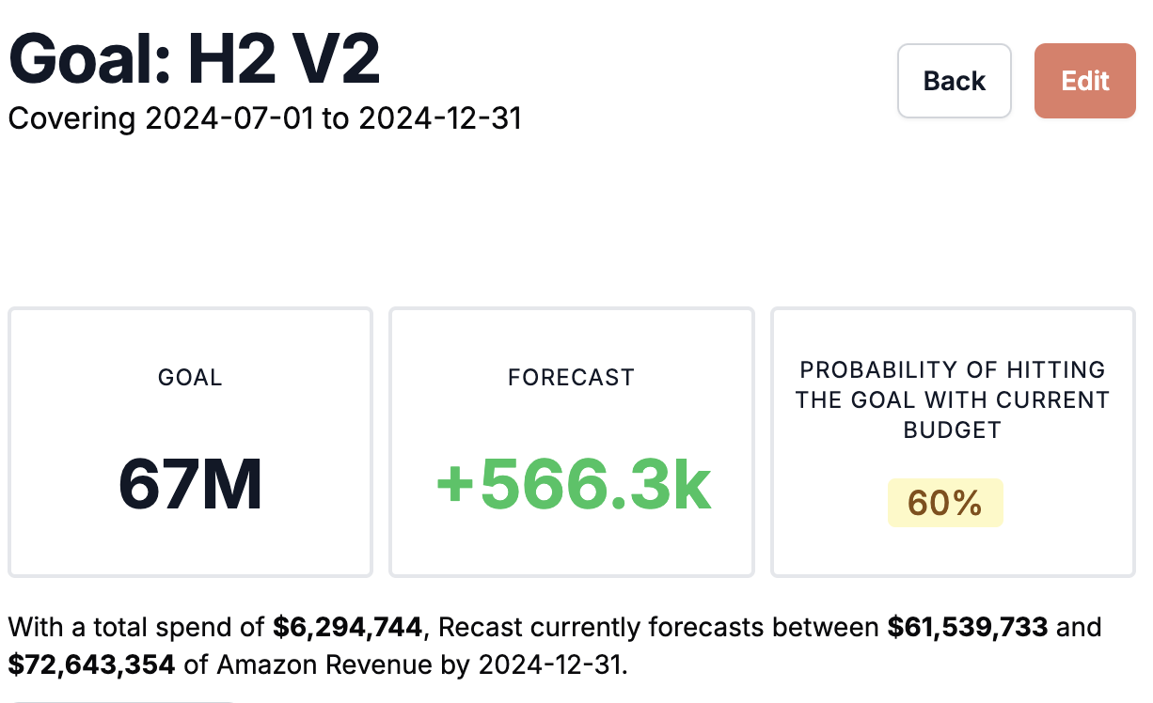The image size is (1153, 703).
Task: Select the probability of hitting goal card
Action: (953, 442)
